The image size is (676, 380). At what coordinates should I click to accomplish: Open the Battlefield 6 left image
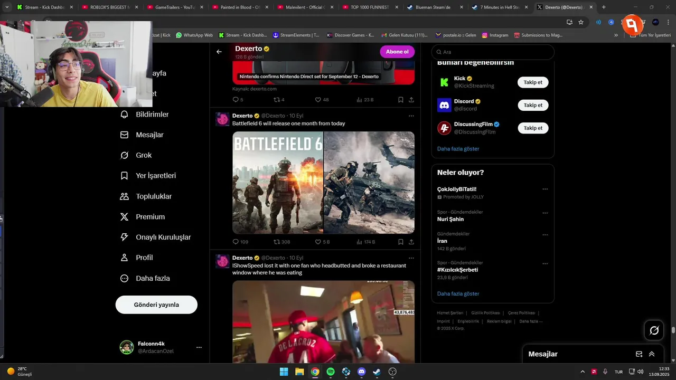click(x=278, y=183)
